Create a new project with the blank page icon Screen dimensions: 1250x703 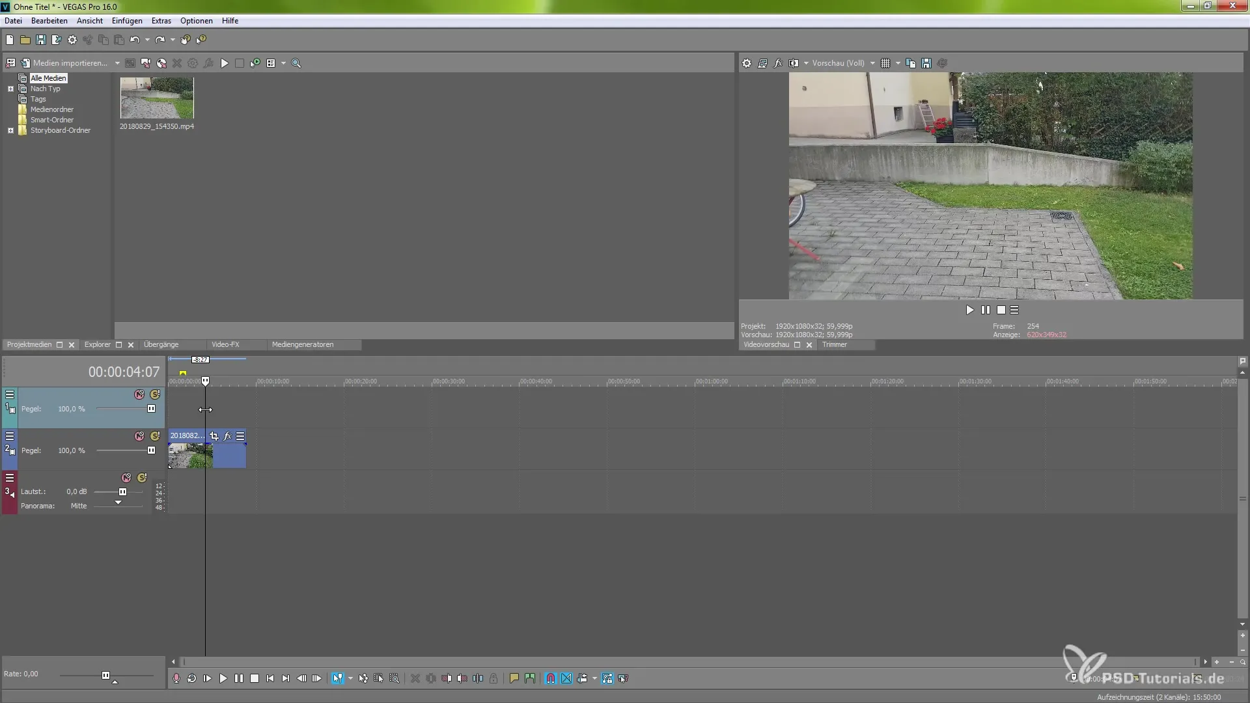10,40
